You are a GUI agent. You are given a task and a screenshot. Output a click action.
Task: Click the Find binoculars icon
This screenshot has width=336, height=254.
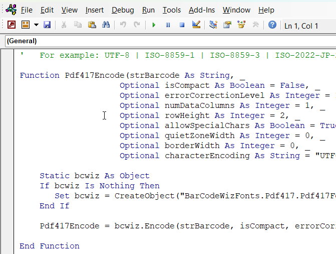(106, 25)
